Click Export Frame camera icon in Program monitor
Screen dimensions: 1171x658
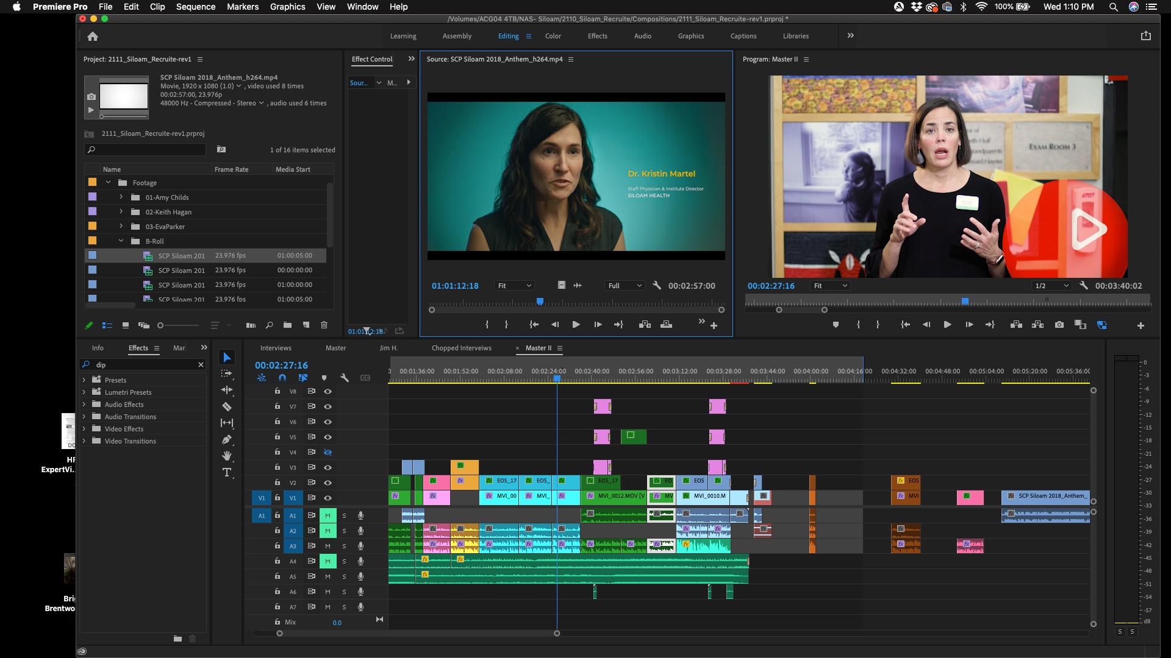[x=1059, y=325]
